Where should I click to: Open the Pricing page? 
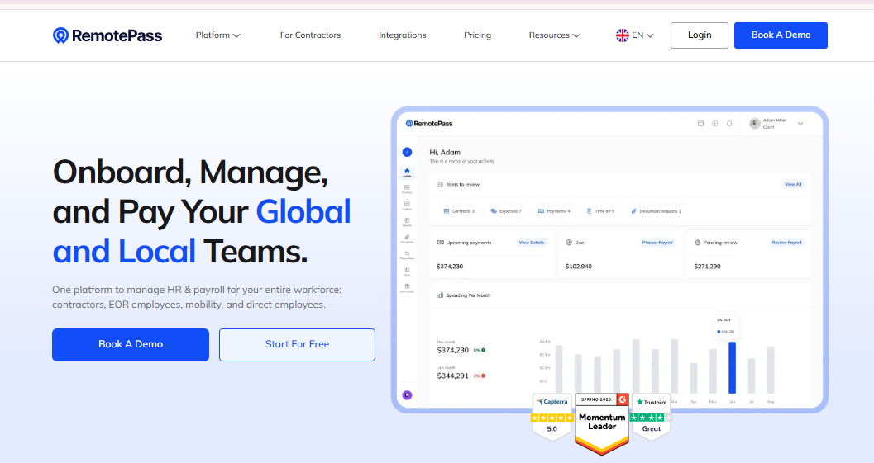[478, 35]
